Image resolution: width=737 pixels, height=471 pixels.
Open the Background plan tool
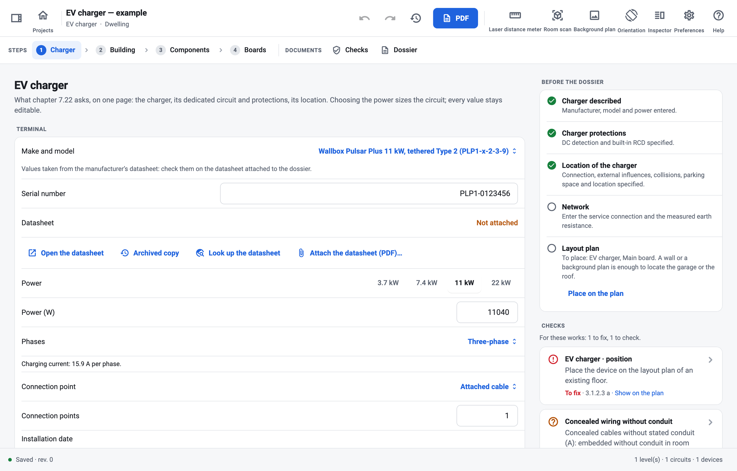click(594, 15)
